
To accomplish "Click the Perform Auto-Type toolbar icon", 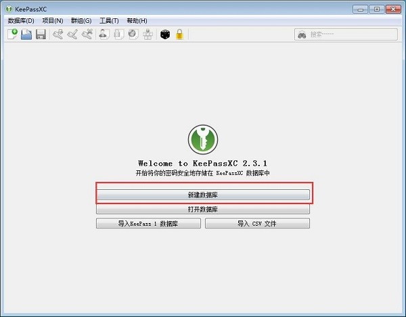I will (148, 34).
